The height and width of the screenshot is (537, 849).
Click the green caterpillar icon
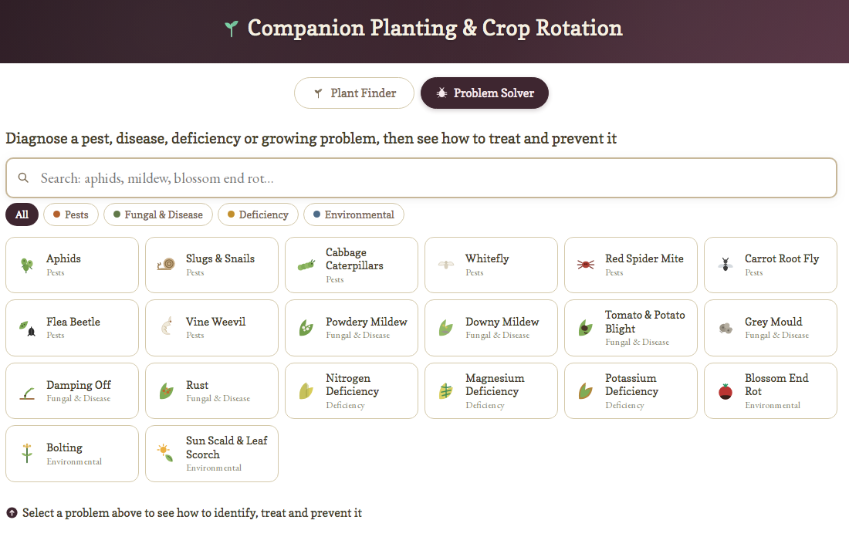[306, 265]
